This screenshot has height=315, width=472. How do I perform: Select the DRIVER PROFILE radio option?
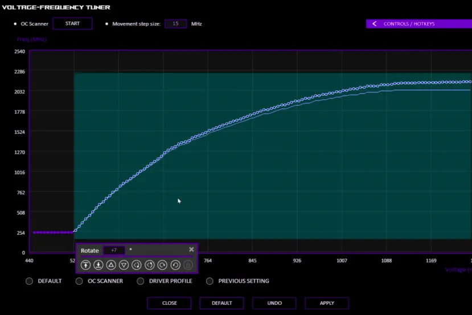coord(140,281)
